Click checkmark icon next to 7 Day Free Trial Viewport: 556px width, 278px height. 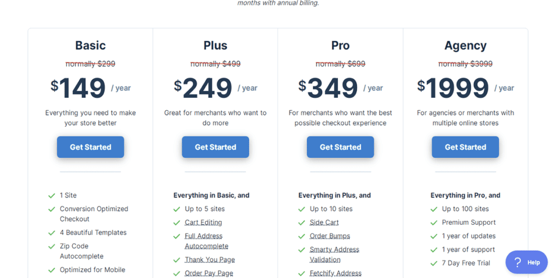[434, 263]
